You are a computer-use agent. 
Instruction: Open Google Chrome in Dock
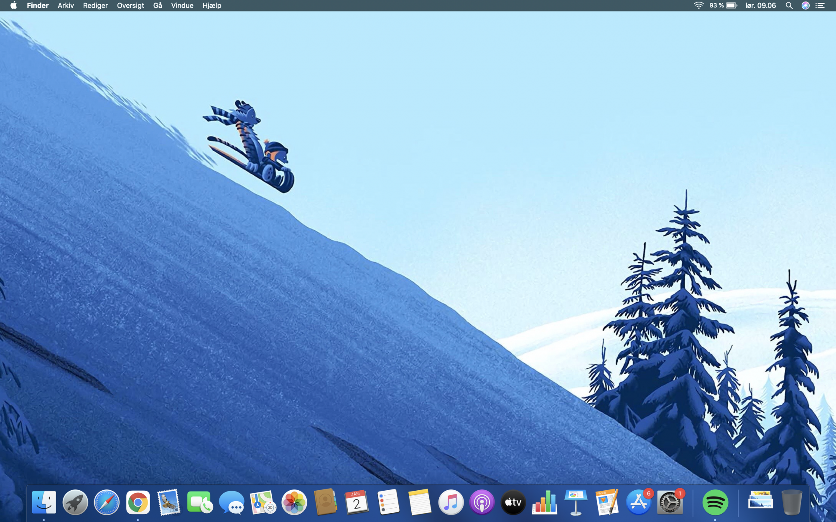[x=138, y=502]
